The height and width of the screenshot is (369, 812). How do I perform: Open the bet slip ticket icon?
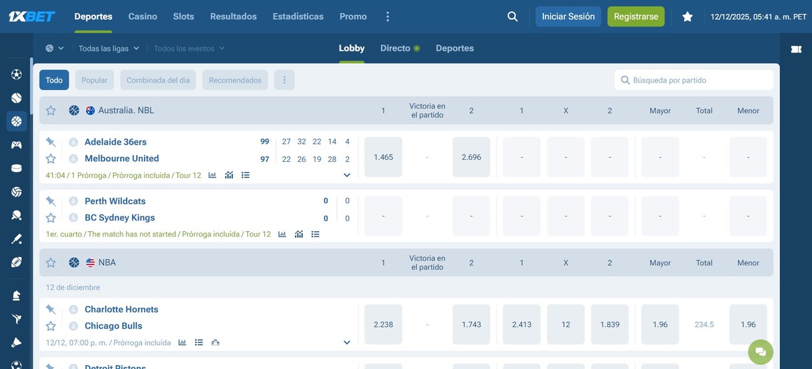coord(796,49)
